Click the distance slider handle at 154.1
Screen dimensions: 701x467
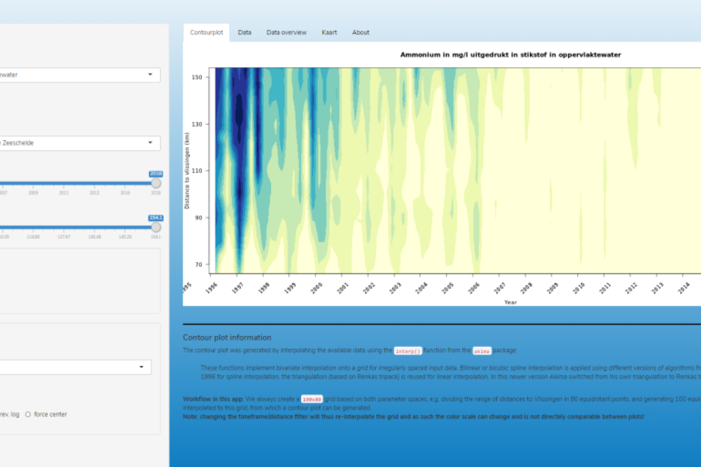click(x=156, y=227)
